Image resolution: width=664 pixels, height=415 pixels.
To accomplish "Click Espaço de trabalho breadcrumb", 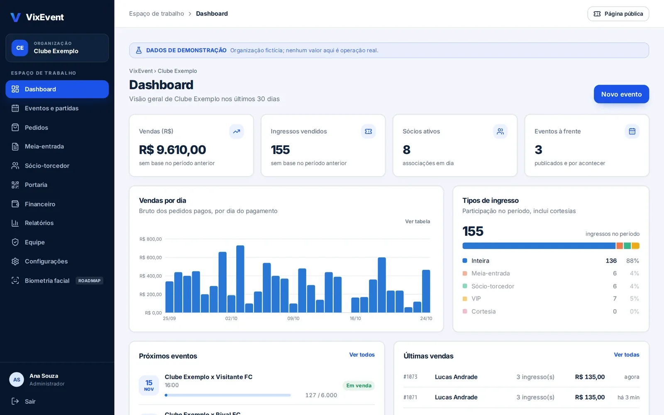I will coord(156,14).
